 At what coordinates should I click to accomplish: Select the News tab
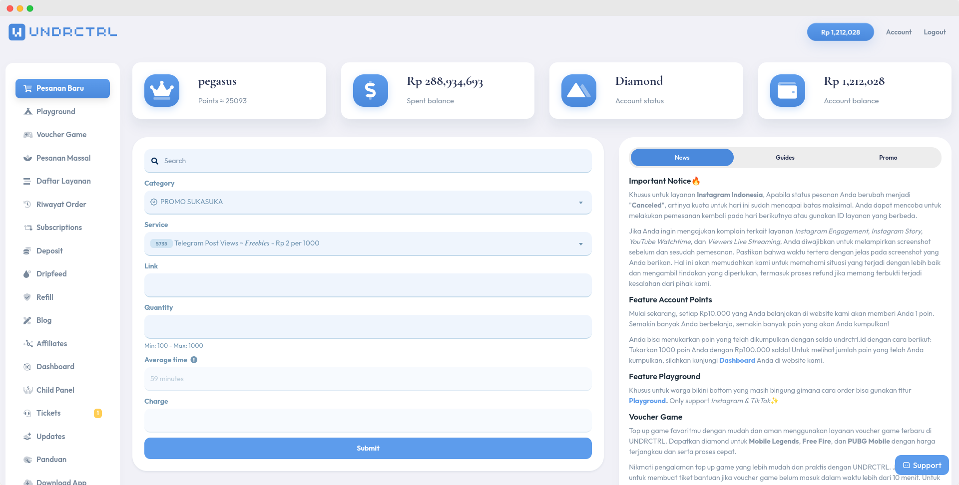click(682, 157)
